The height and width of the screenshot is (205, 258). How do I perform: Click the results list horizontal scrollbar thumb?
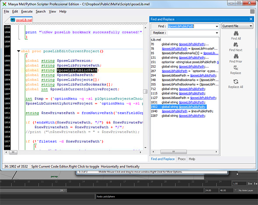pos(174,152)
